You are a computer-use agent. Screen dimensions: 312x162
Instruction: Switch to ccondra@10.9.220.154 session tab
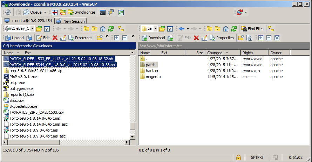28,21
